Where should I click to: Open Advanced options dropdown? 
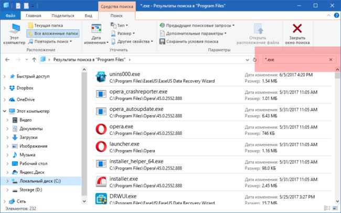point(193,33)
